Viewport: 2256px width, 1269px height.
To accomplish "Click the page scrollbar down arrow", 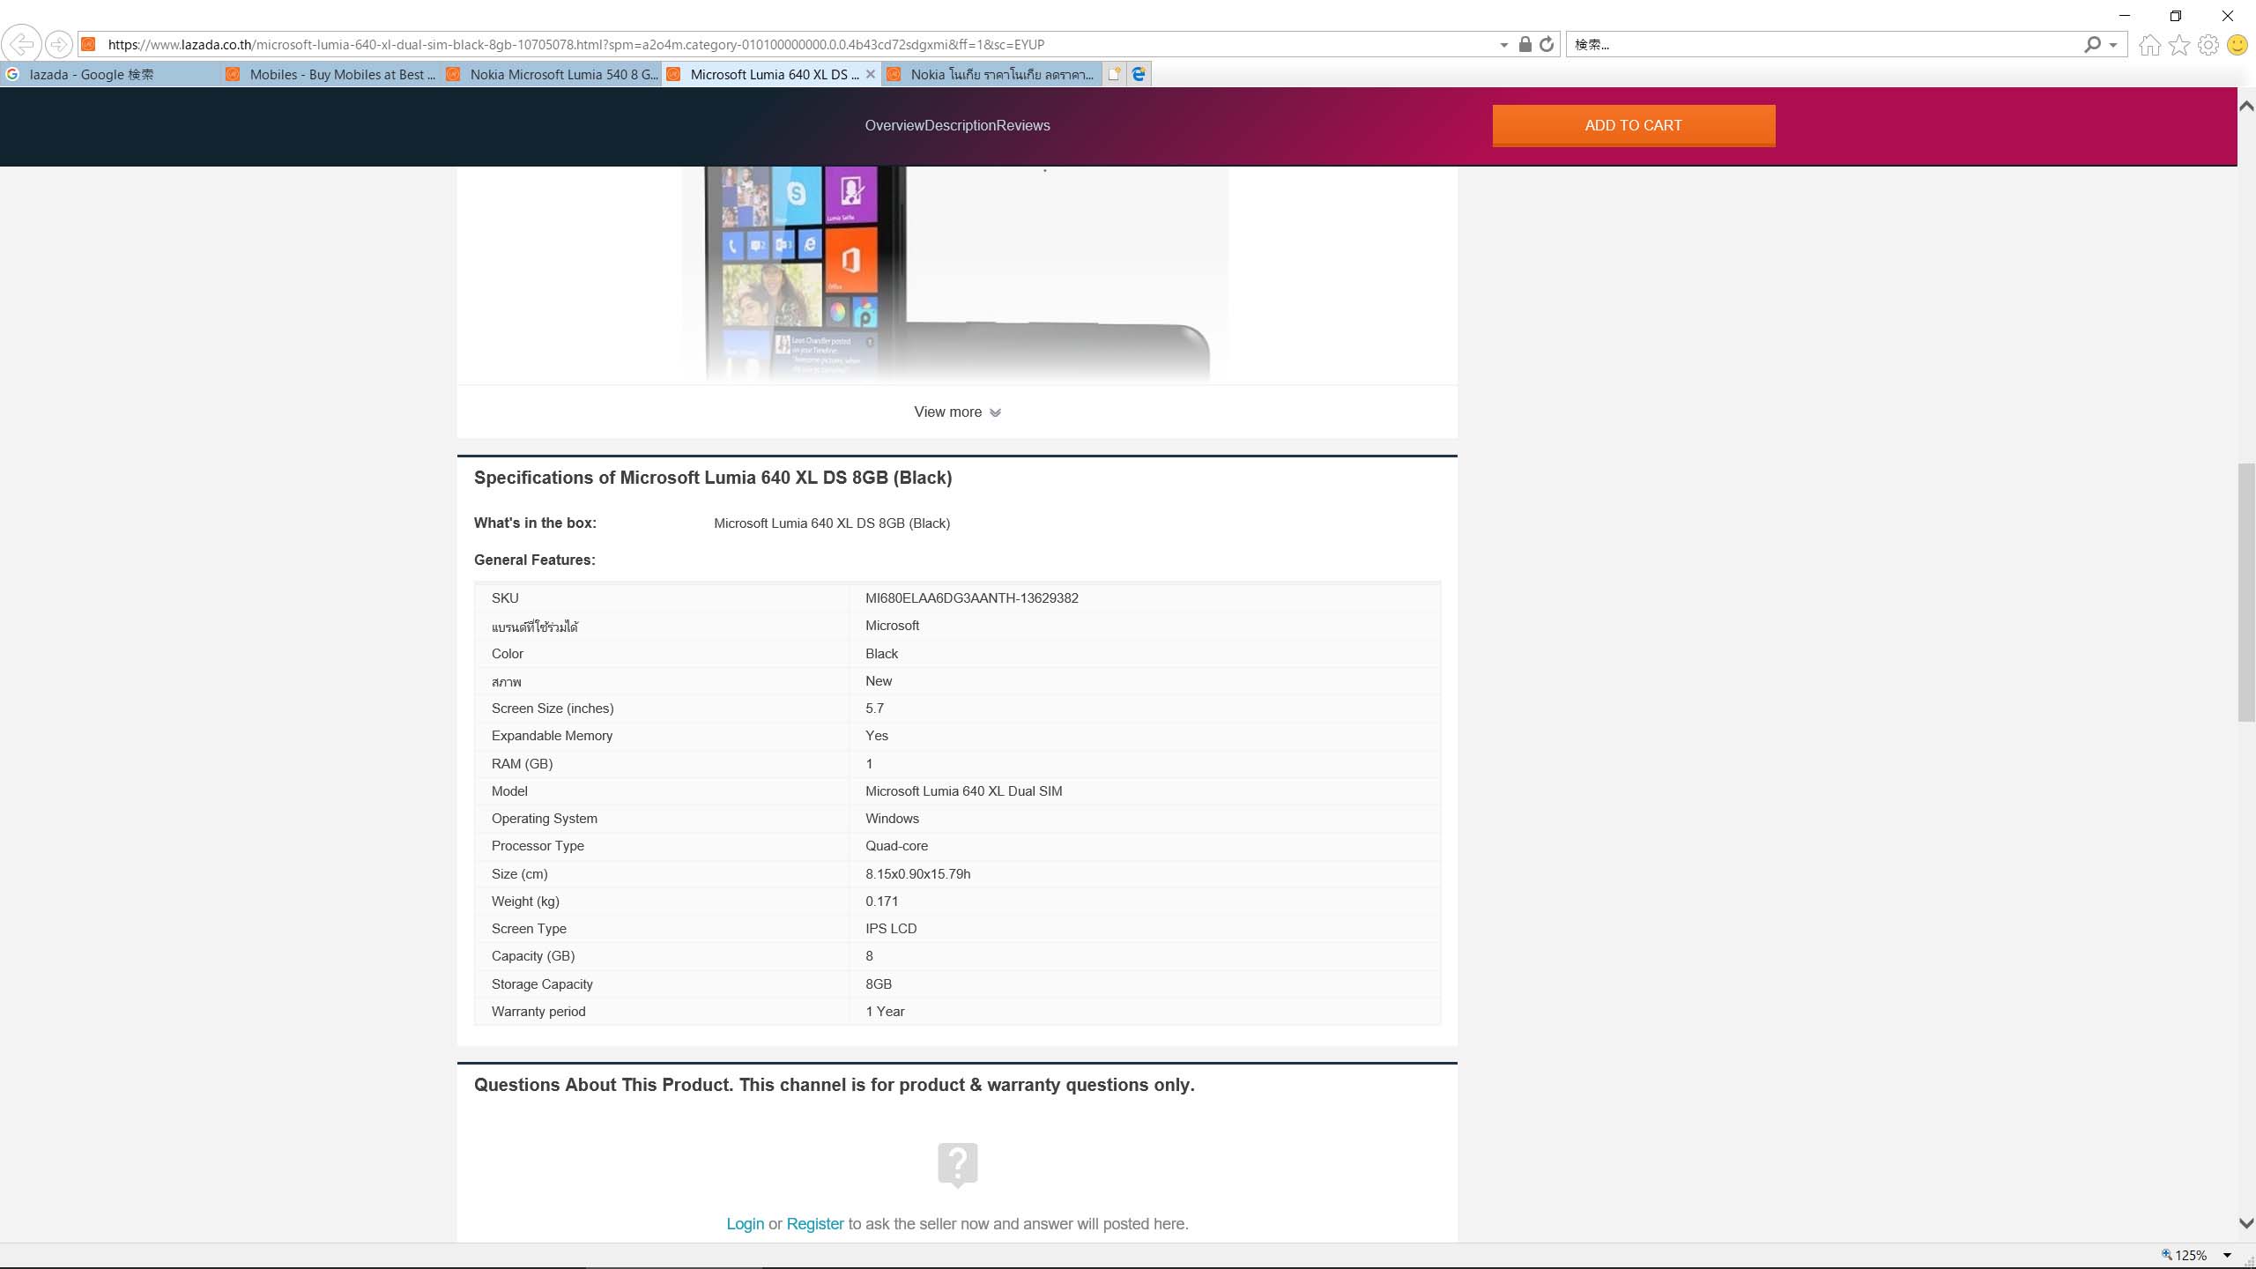I will point(2246,1223).
